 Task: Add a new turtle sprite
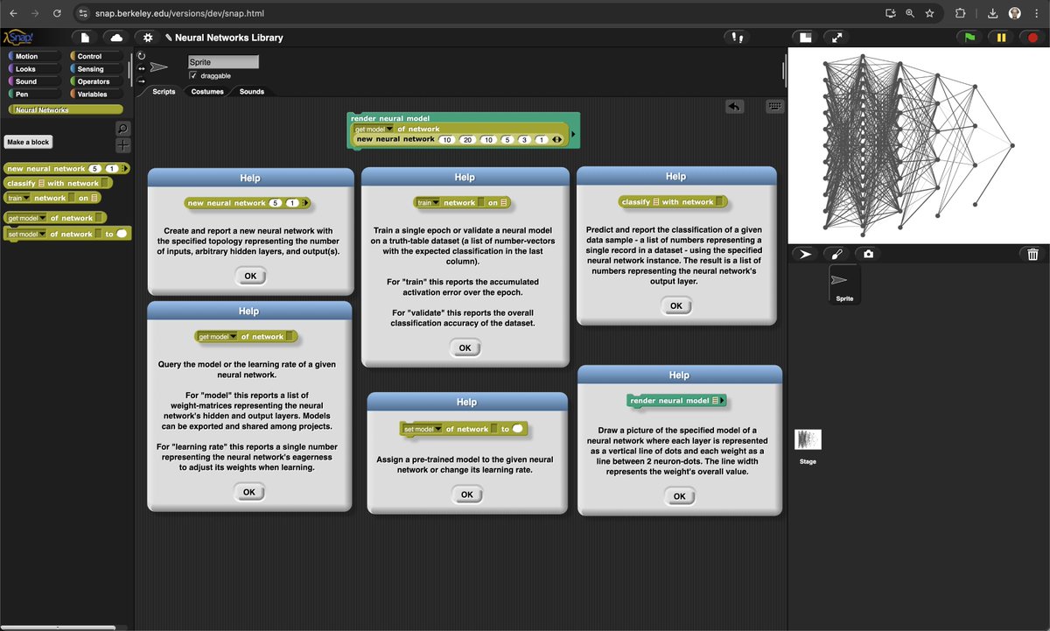click(x=806, y=254)
